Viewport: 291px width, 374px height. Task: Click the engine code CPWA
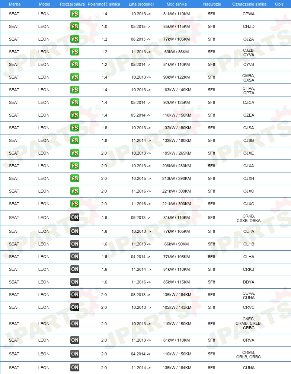[249, 14]
